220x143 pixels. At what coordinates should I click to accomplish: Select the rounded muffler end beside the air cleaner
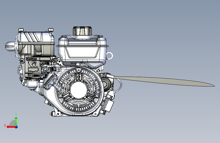click(x=10, y=46)
